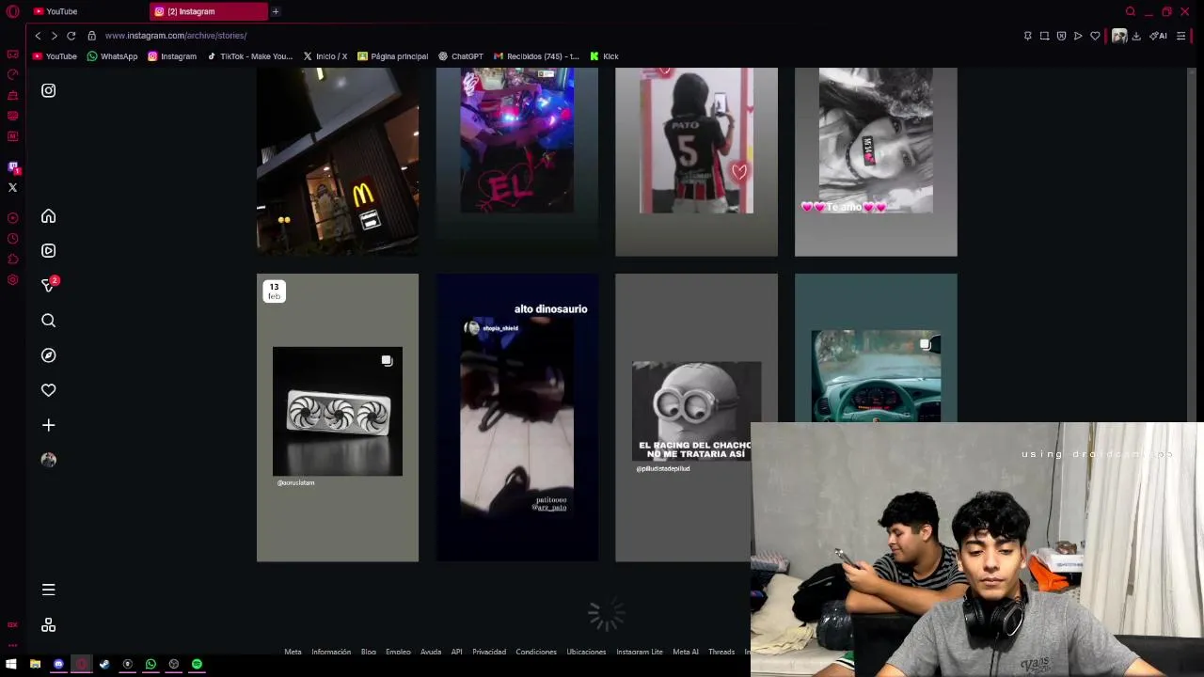The image size is (1204, 677).
Task: Open Instagram home via the logo icon
Action: [48, 90]
